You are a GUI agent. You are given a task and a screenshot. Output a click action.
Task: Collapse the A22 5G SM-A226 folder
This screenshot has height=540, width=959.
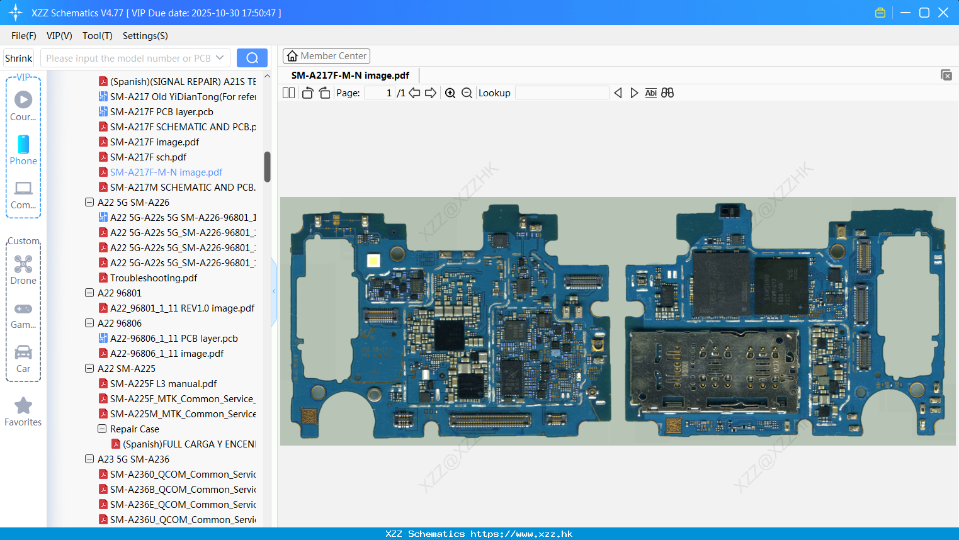coord(89,202)
